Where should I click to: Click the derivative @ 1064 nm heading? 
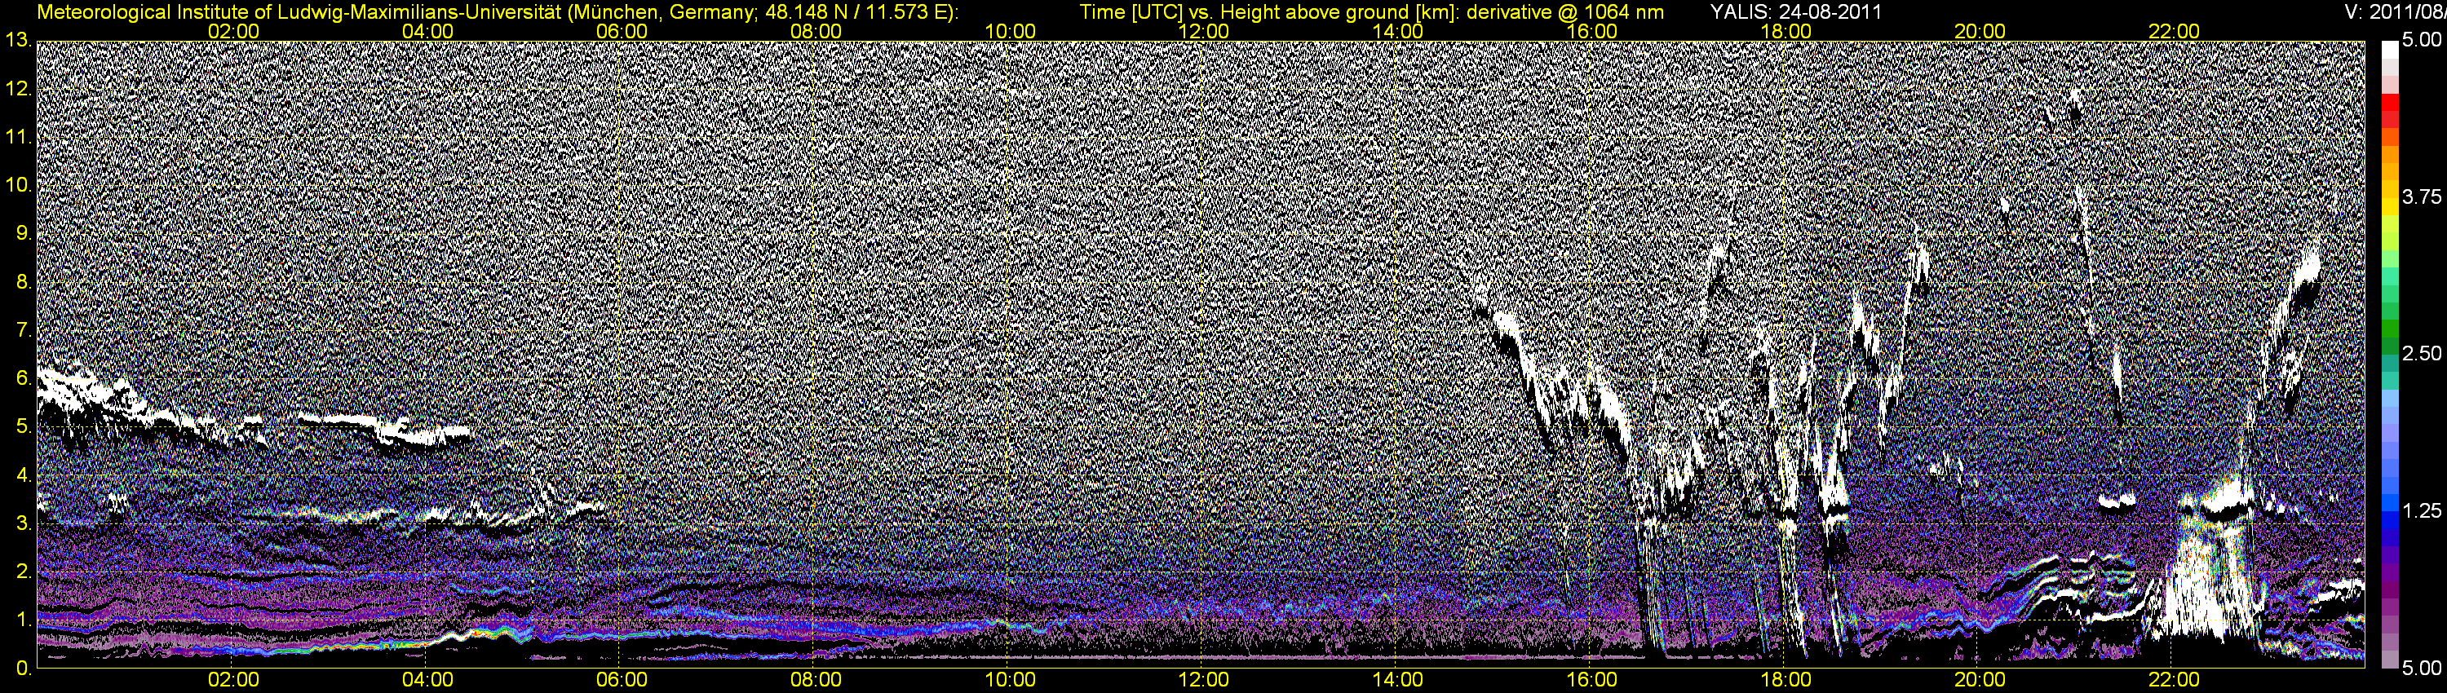tap(1569, 11)
